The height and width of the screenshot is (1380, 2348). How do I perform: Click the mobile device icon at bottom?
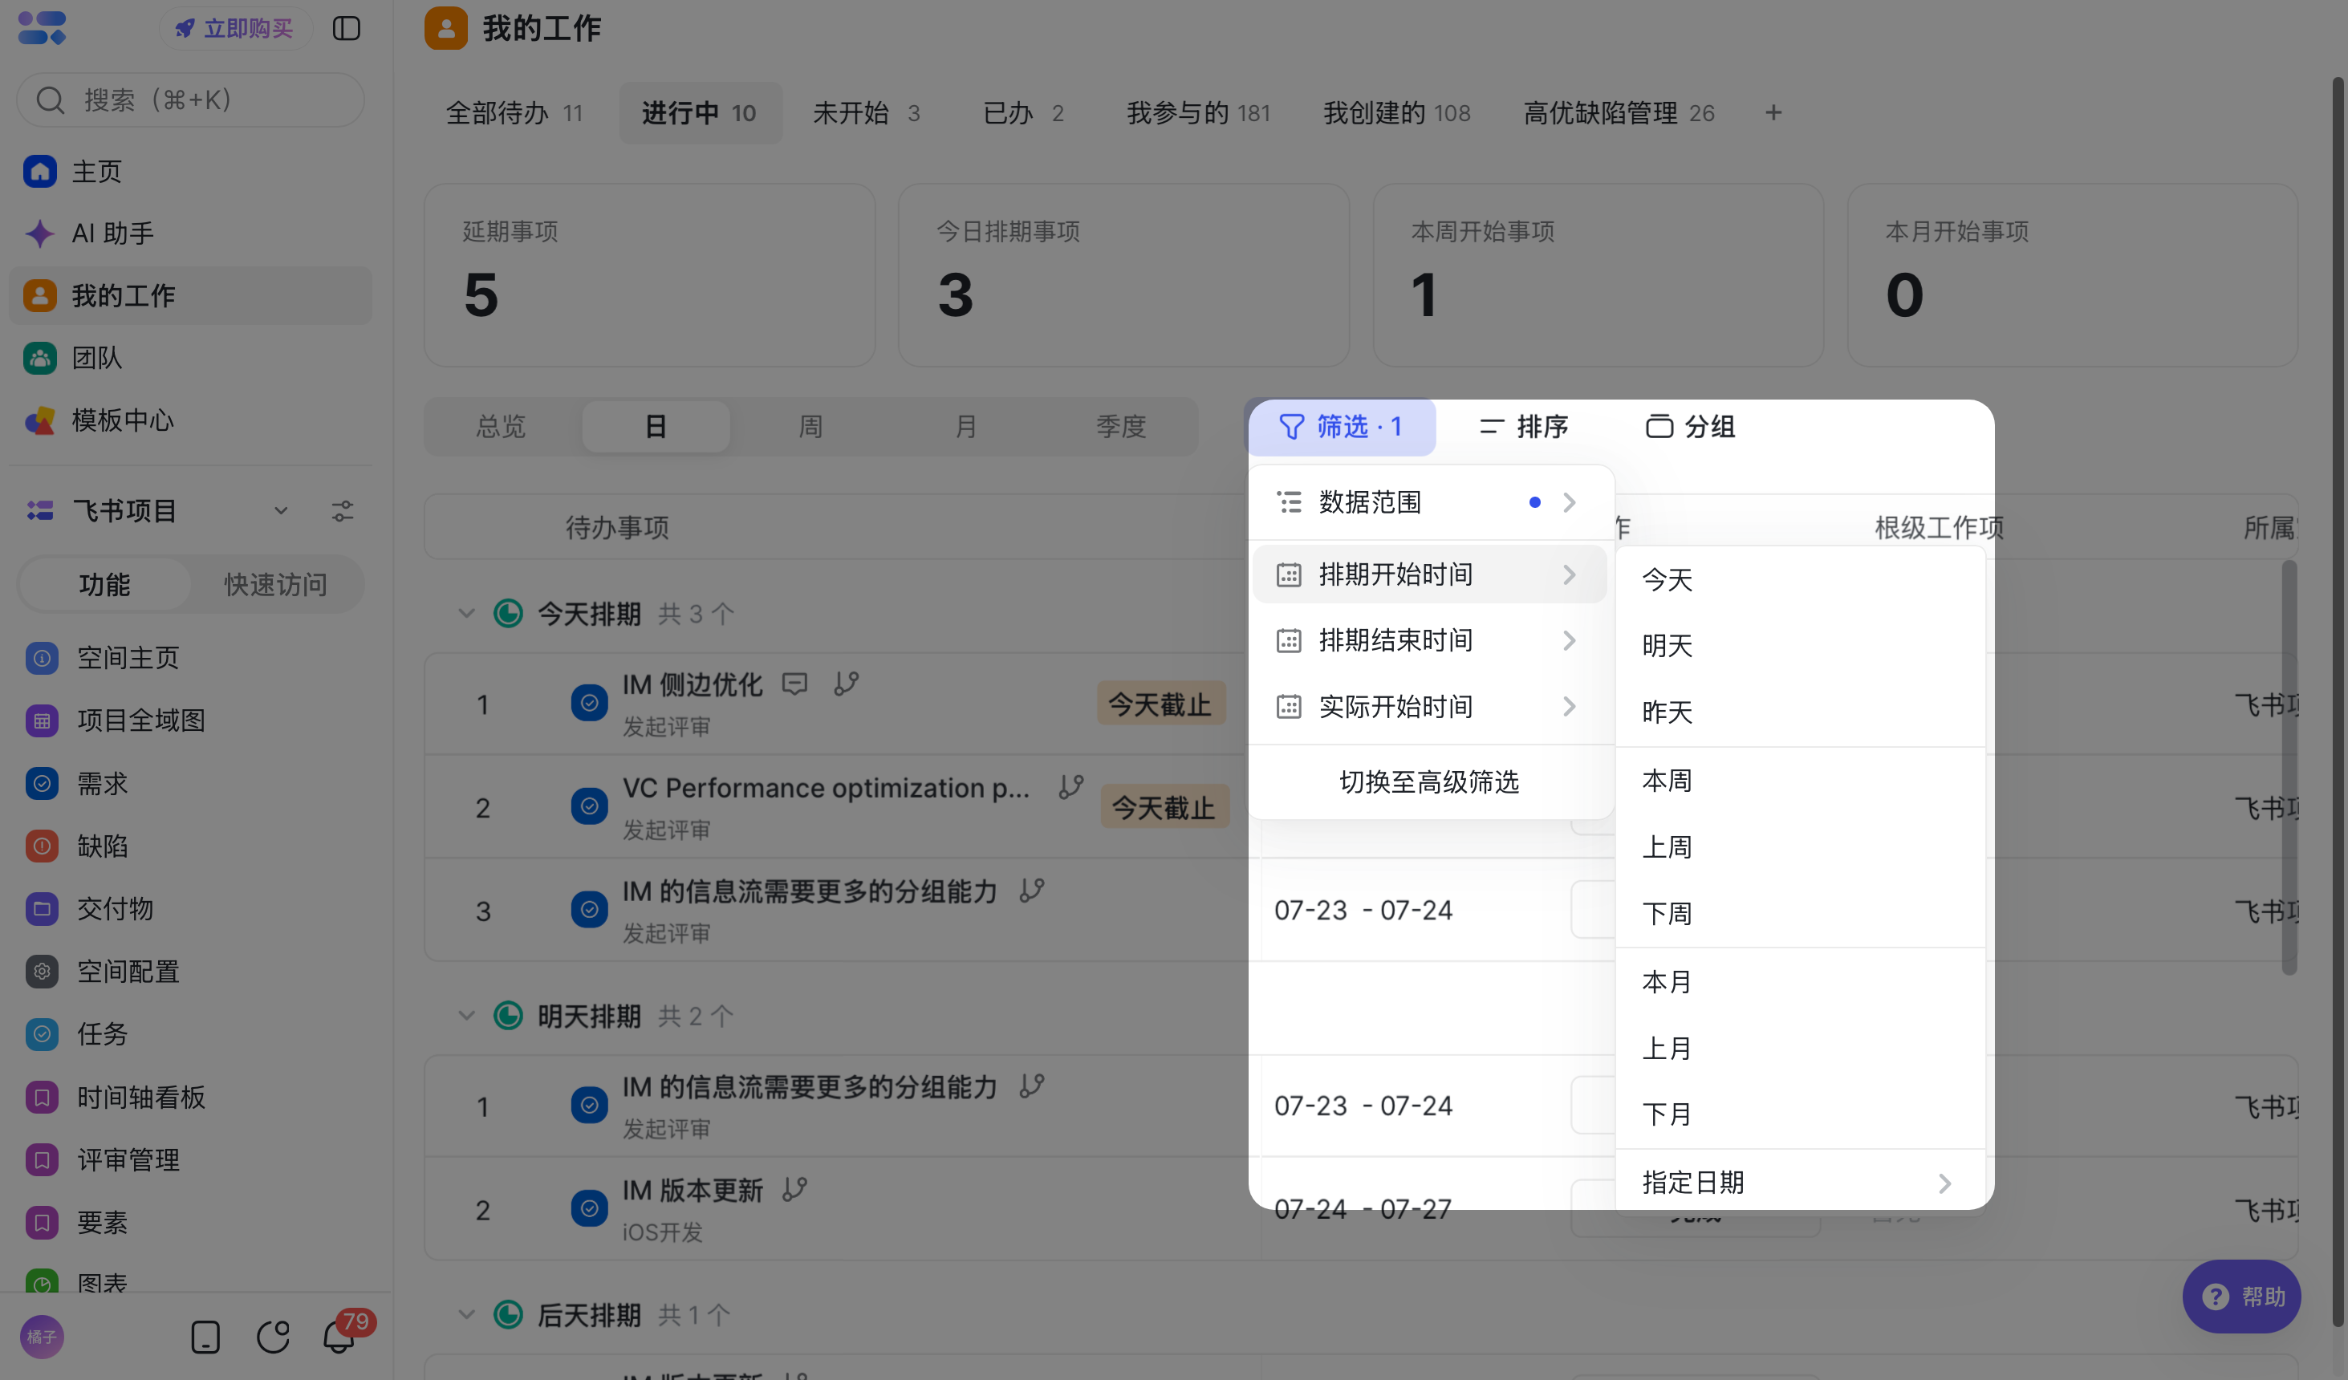(x=205, y=1337)
